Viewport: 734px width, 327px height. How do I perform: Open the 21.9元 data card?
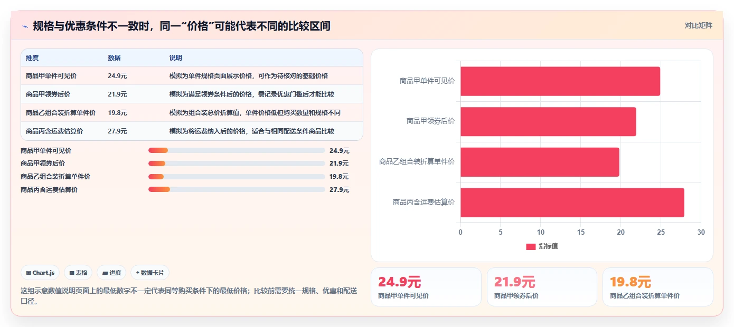(x=542, y=287)
